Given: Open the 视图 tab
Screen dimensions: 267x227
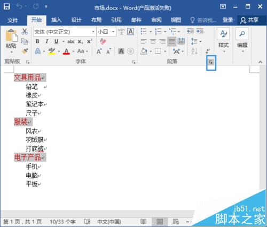Looking at the screenshot, I should click(x=176, y=20).
